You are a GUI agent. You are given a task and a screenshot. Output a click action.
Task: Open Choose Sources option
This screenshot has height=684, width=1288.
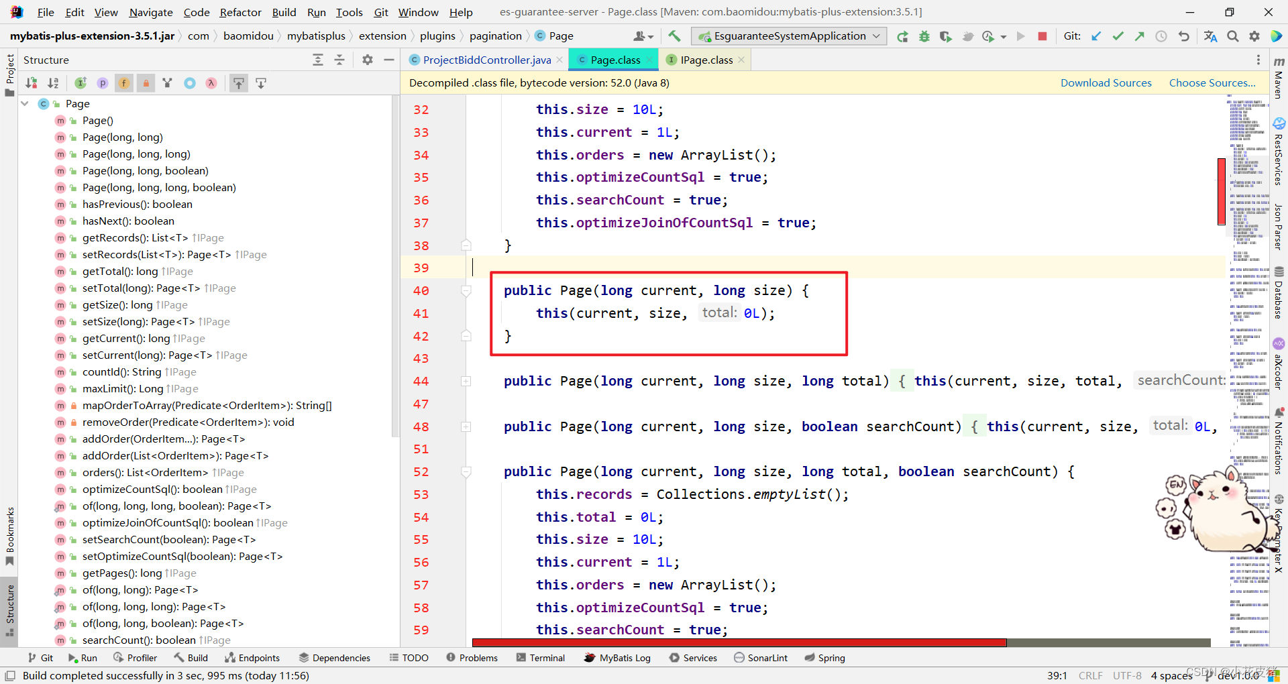click(x=1212, y=82)
